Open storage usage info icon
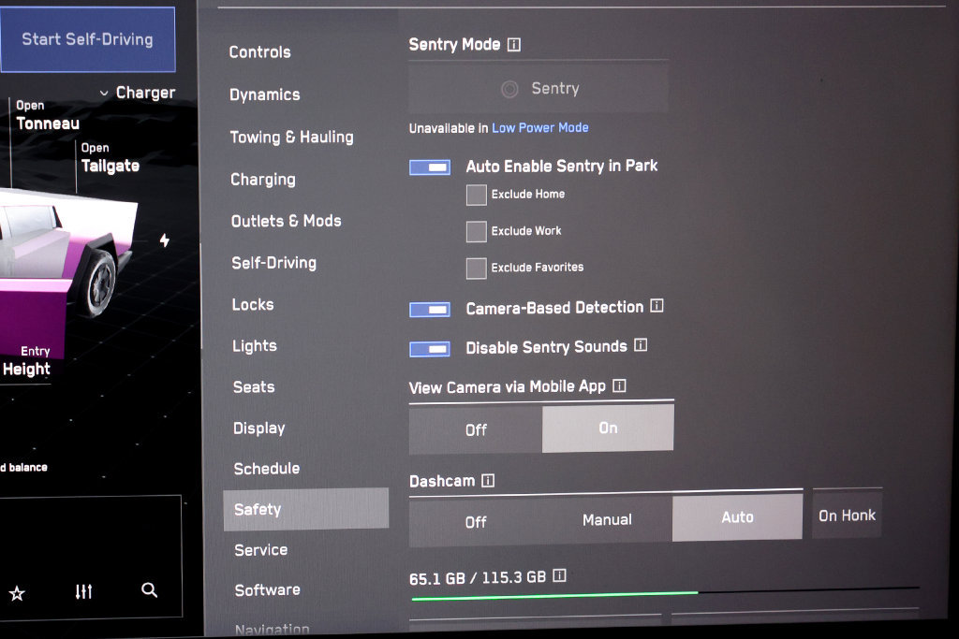This screenshot has width=959, height=639. [x=559, y=575]
